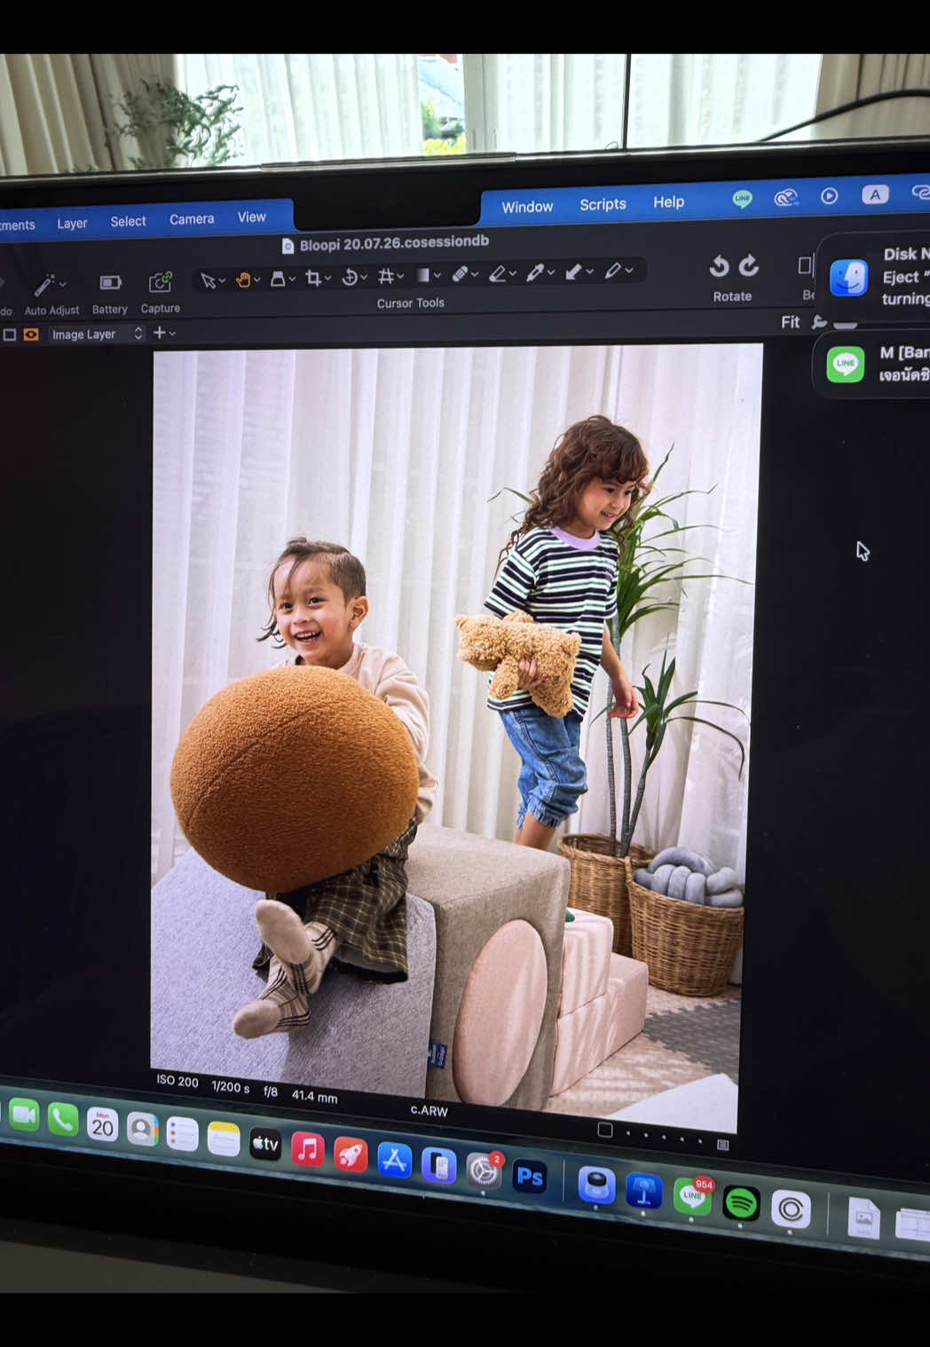Screen dimensions: 930x1347
Task: Click the Capture camera icon
Action: (160, 282)
